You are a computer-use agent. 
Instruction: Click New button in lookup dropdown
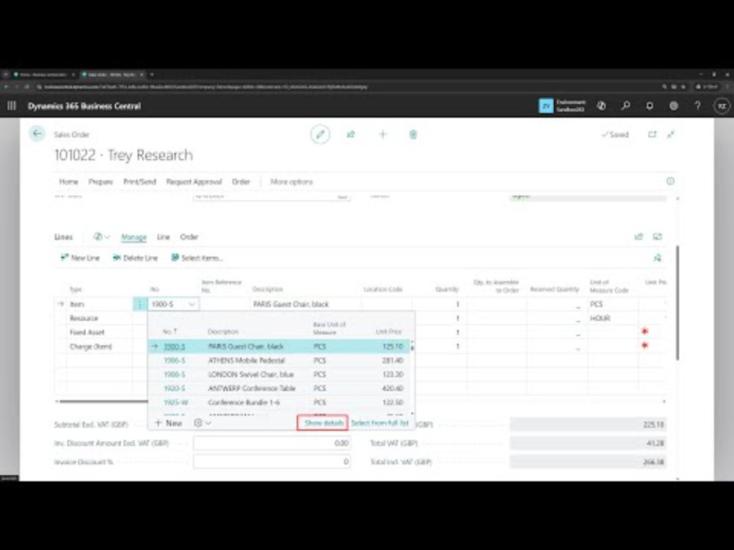point(168,423)
